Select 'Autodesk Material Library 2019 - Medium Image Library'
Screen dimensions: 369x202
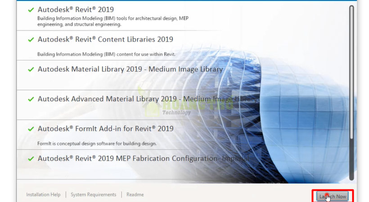(130, 69)
